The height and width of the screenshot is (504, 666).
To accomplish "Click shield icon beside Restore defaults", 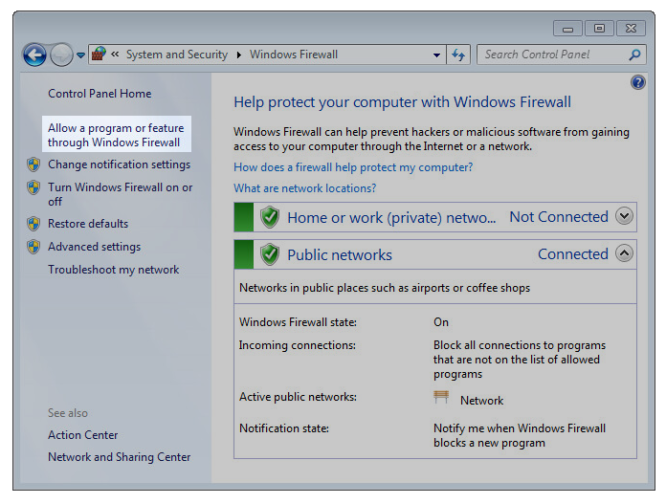I will click(33, 224).
